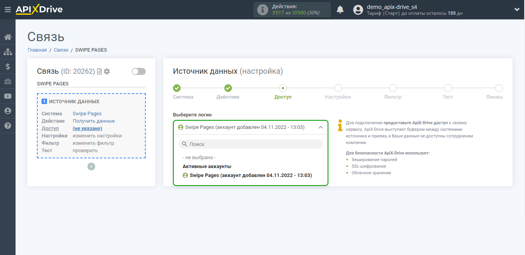Click the Облачное хранение list item

point(371,173)
